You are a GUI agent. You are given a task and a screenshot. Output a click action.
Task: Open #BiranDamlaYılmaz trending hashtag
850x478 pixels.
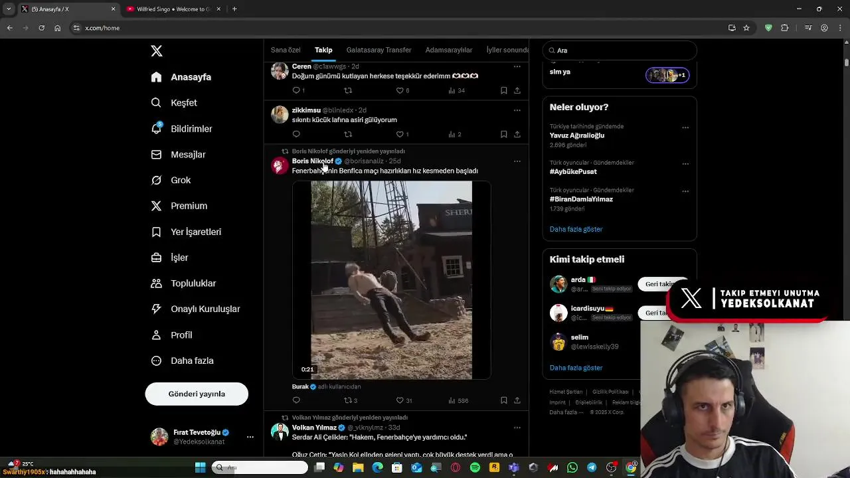pyautogui.click(x=581, y=199)
